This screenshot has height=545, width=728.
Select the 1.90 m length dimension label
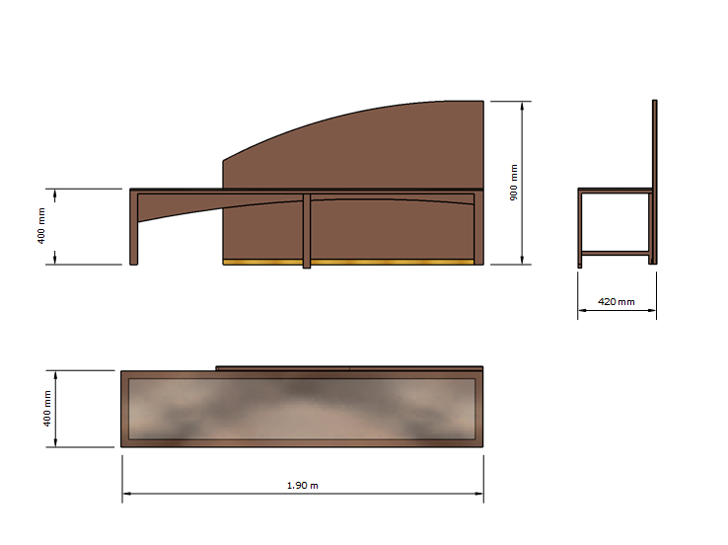point(303,485)
